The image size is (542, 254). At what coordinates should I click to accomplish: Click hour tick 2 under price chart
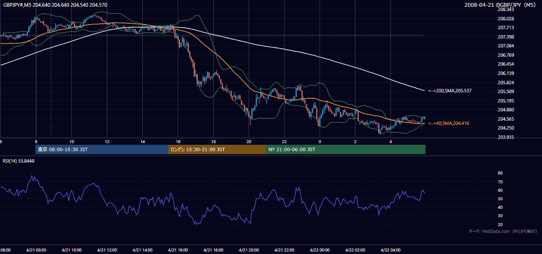pos(355,141)
